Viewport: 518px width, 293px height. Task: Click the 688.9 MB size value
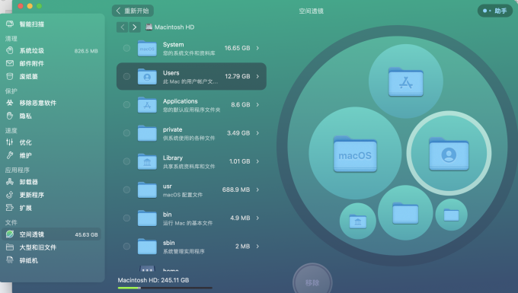tap(236, 189)
